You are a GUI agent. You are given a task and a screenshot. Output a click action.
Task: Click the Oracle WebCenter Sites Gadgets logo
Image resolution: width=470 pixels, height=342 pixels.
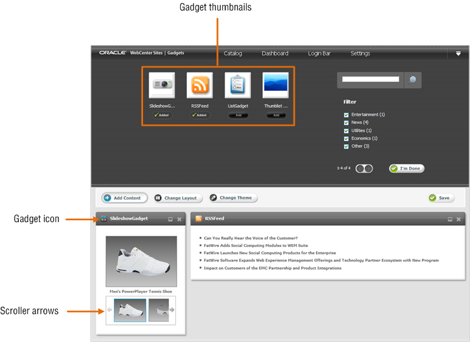[x=141, y=53]
